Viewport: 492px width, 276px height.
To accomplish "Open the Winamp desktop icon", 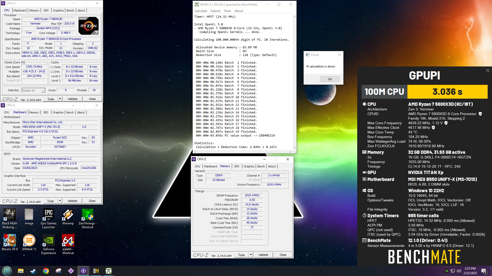I will [68, 217].
